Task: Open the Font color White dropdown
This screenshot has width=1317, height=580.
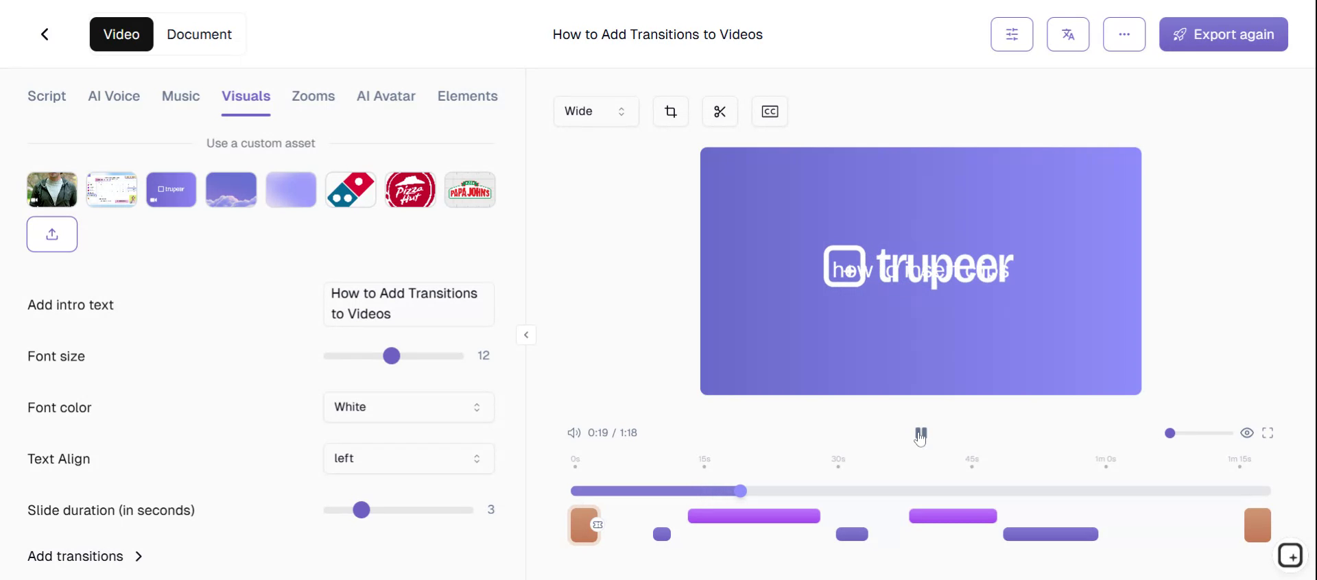Action: pos(409,407)
